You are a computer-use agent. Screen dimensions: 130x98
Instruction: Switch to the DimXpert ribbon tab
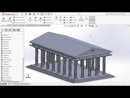[22, 26]
